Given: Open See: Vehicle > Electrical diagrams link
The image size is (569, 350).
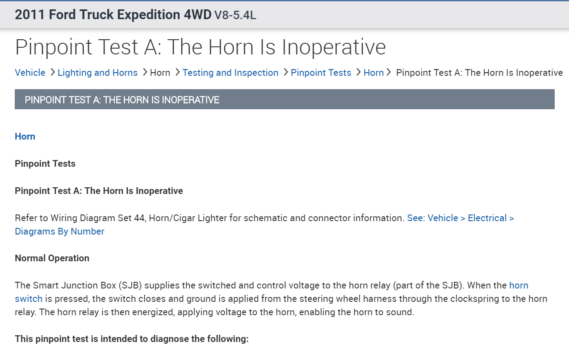Looking at the screenshot, I should (460, 218).
